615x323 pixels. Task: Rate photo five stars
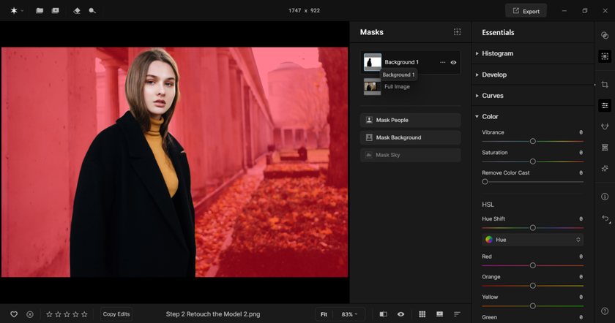pyautogui.click(x=84, y=314)
